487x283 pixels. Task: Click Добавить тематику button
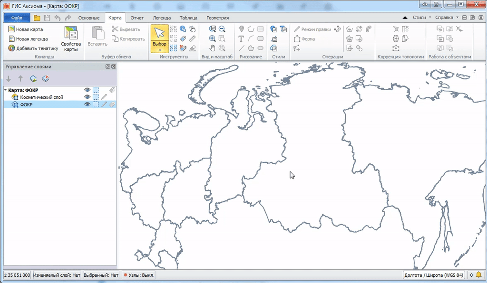coord(33,48)
